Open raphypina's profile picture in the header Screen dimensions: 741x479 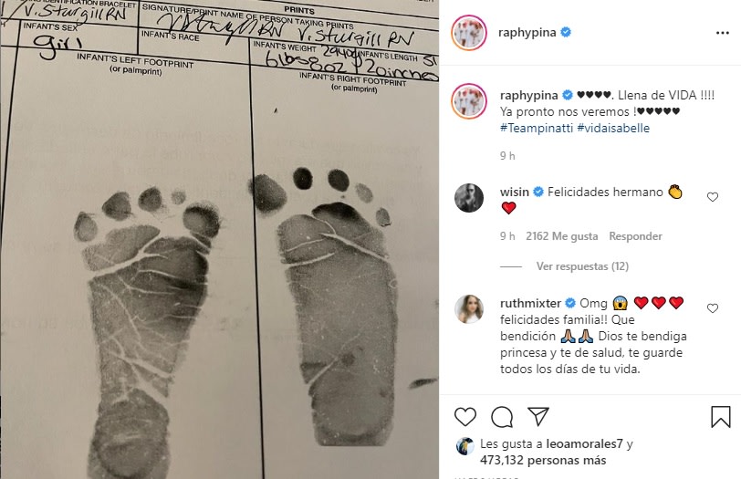click(x=469, y=33)
